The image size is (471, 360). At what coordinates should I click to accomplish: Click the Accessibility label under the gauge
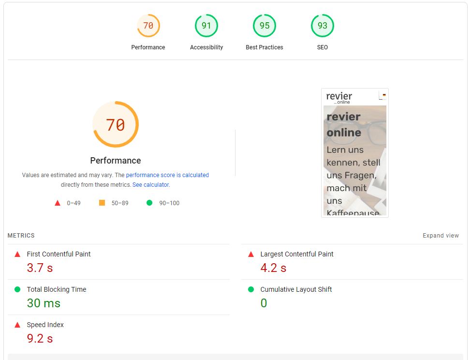[x=206, y=47]
